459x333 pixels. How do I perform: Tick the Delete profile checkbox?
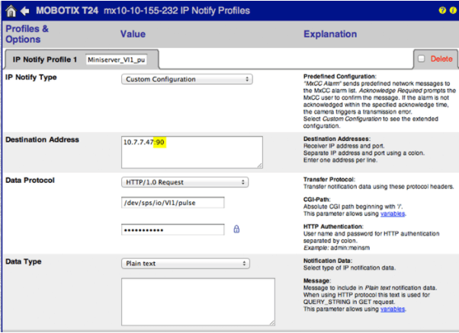(x=421, y=59)
